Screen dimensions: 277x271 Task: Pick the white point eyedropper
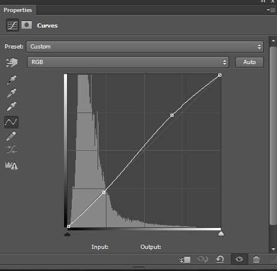pos(11,106)
